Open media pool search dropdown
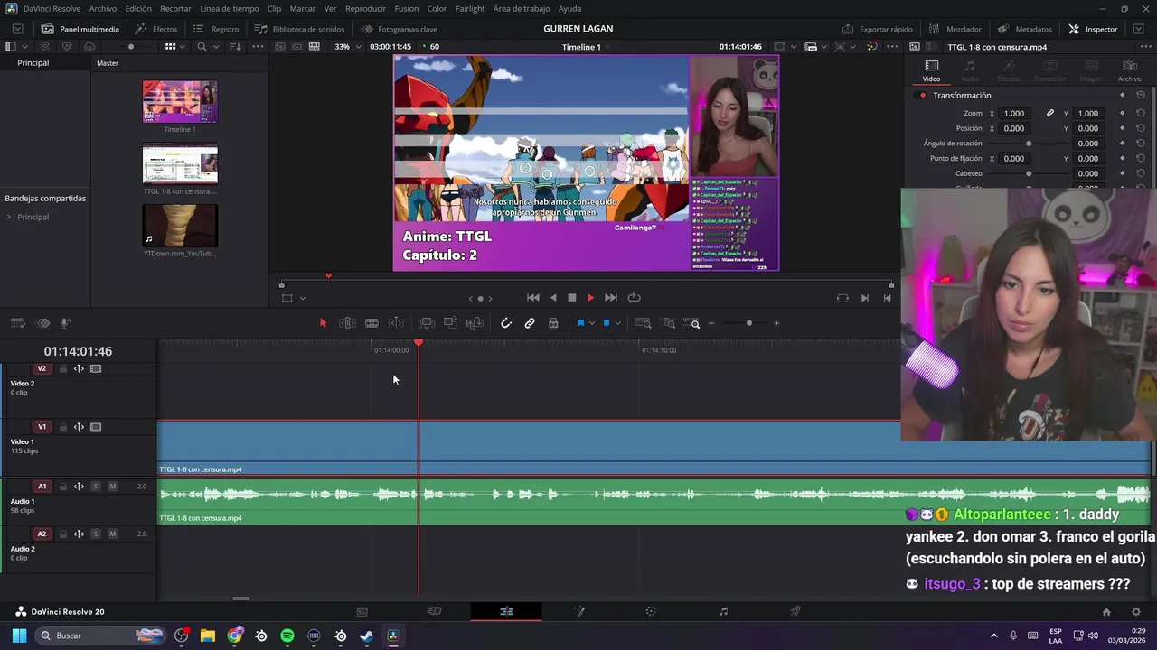This screenshot has height=650, width=1157. pos(217,46)
